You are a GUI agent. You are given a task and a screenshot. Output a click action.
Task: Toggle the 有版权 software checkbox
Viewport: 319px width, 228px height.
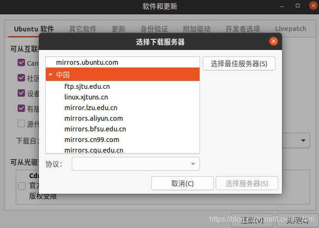21,108
